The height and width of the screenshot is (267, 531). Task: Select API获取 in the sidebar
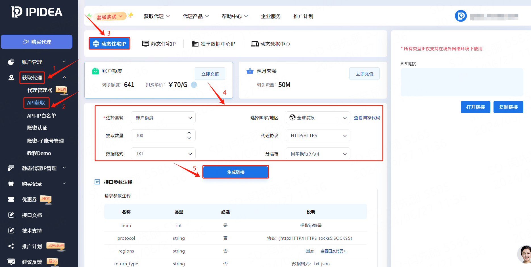36,103
